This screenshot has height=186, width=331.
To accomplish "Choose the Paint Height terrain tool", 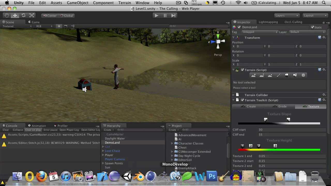I will [262, 75].
